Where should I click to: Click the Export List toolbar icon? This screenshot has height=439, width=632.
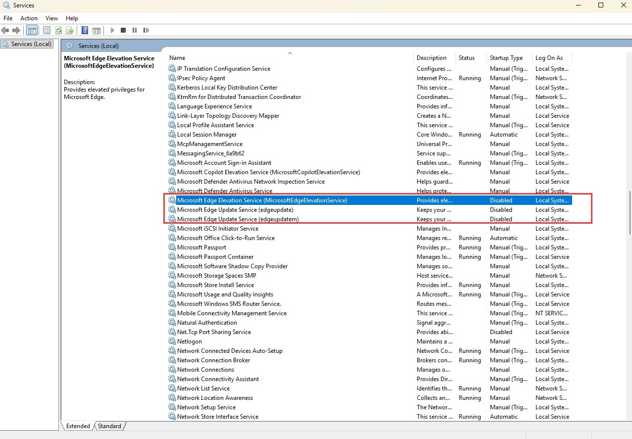(x=70, y=30)
